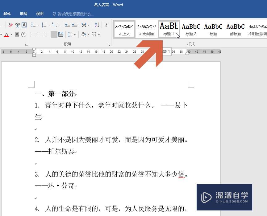The image size is (267, 216).
Task: Click the Borders icon
Action: coord(94,35)
